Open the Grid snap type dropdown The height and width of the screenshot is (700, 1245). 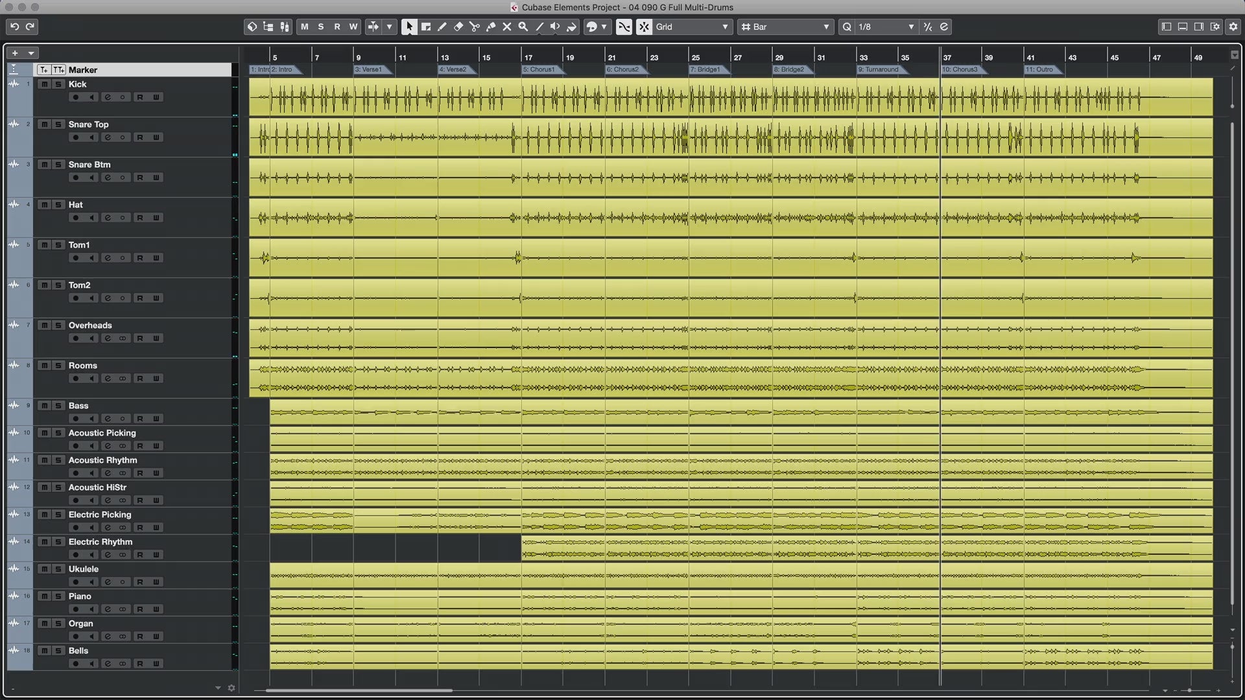pyautogui.click(x=692, y=27)
